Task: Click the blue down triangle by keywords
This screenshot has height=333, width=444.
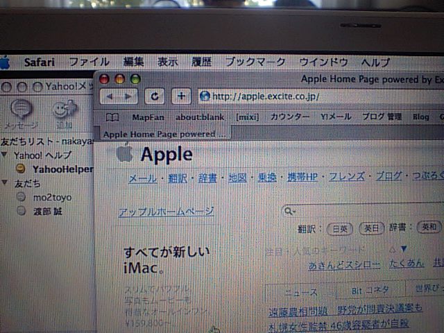Action: (404, 249)
